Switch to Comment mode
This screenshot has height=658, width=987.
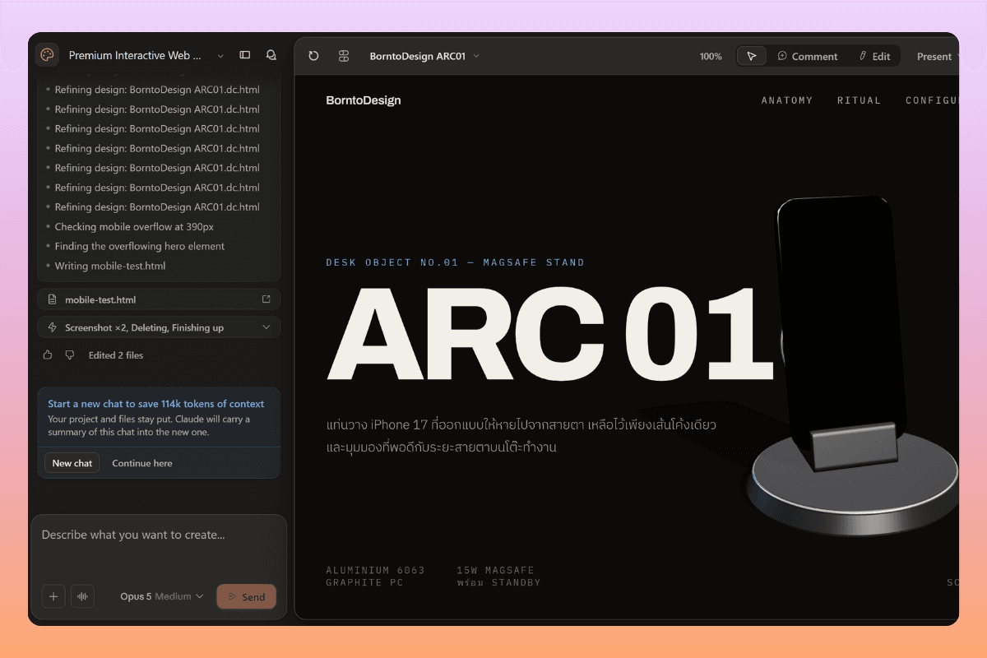click(808, 56)
